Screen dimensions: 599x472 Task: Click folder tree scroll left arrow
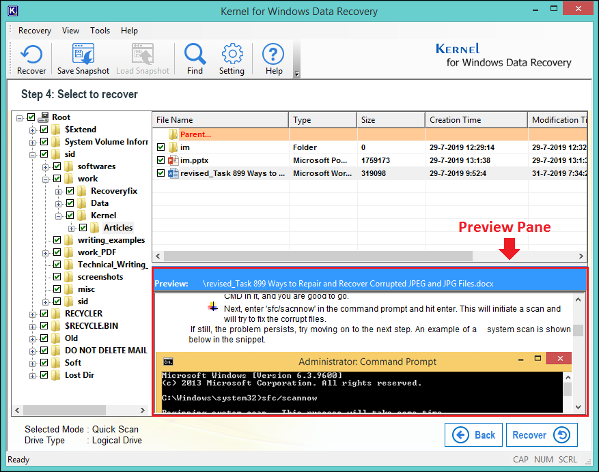coord(17,410)
